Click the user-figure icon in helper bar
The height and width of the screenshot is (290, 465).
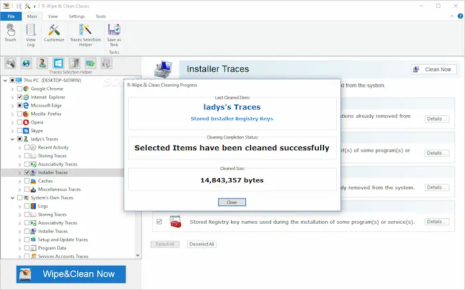pyautogui.click(x=43, y=64)
